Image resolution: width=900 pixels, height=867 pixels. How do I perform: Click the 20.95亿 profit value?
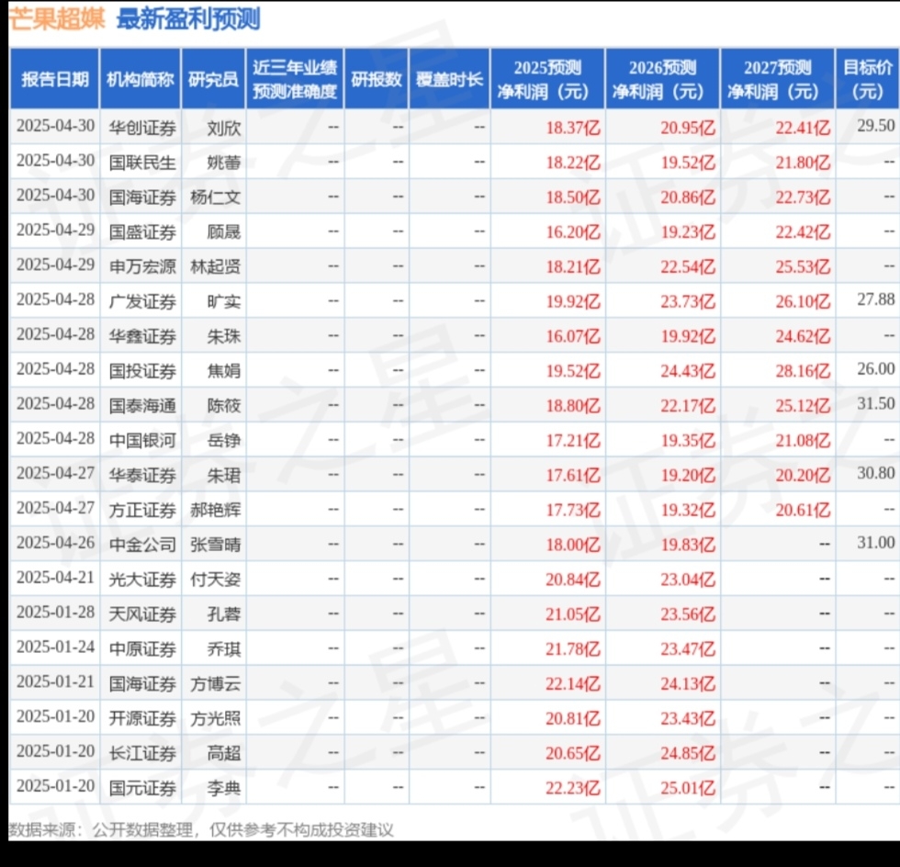tap(688, 128)
